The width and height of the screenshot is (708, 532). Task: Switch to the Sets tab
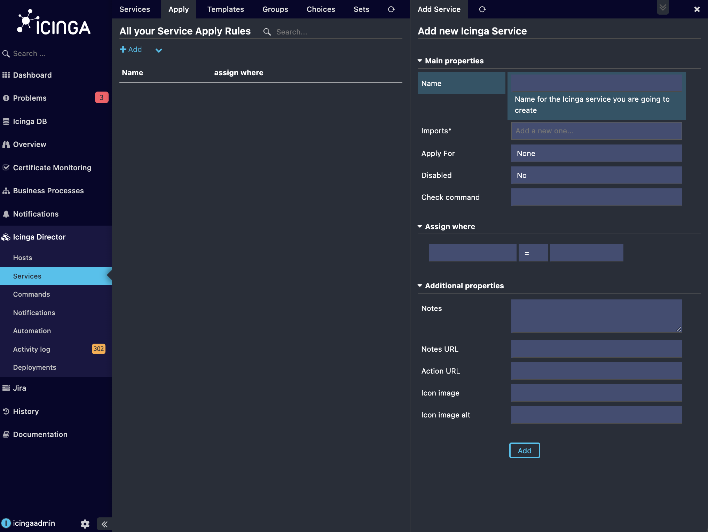[361, 9]
